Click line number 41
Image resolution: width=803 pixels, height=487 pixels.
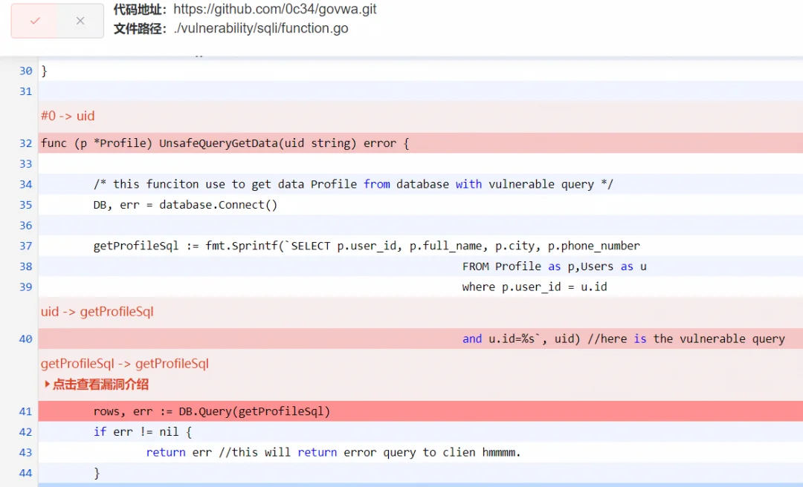tap(25, 411)
